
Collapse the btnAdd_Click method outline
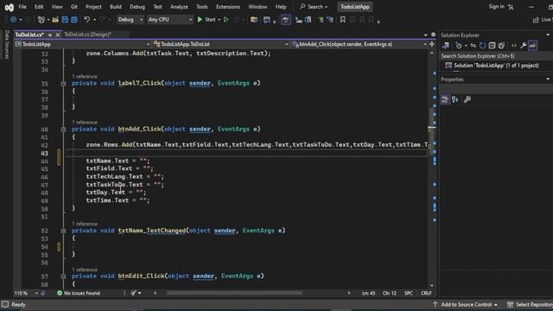[x=63, y=130]
